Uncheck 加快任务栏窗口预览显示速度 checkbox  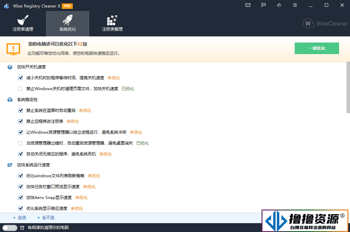point(20,187)
